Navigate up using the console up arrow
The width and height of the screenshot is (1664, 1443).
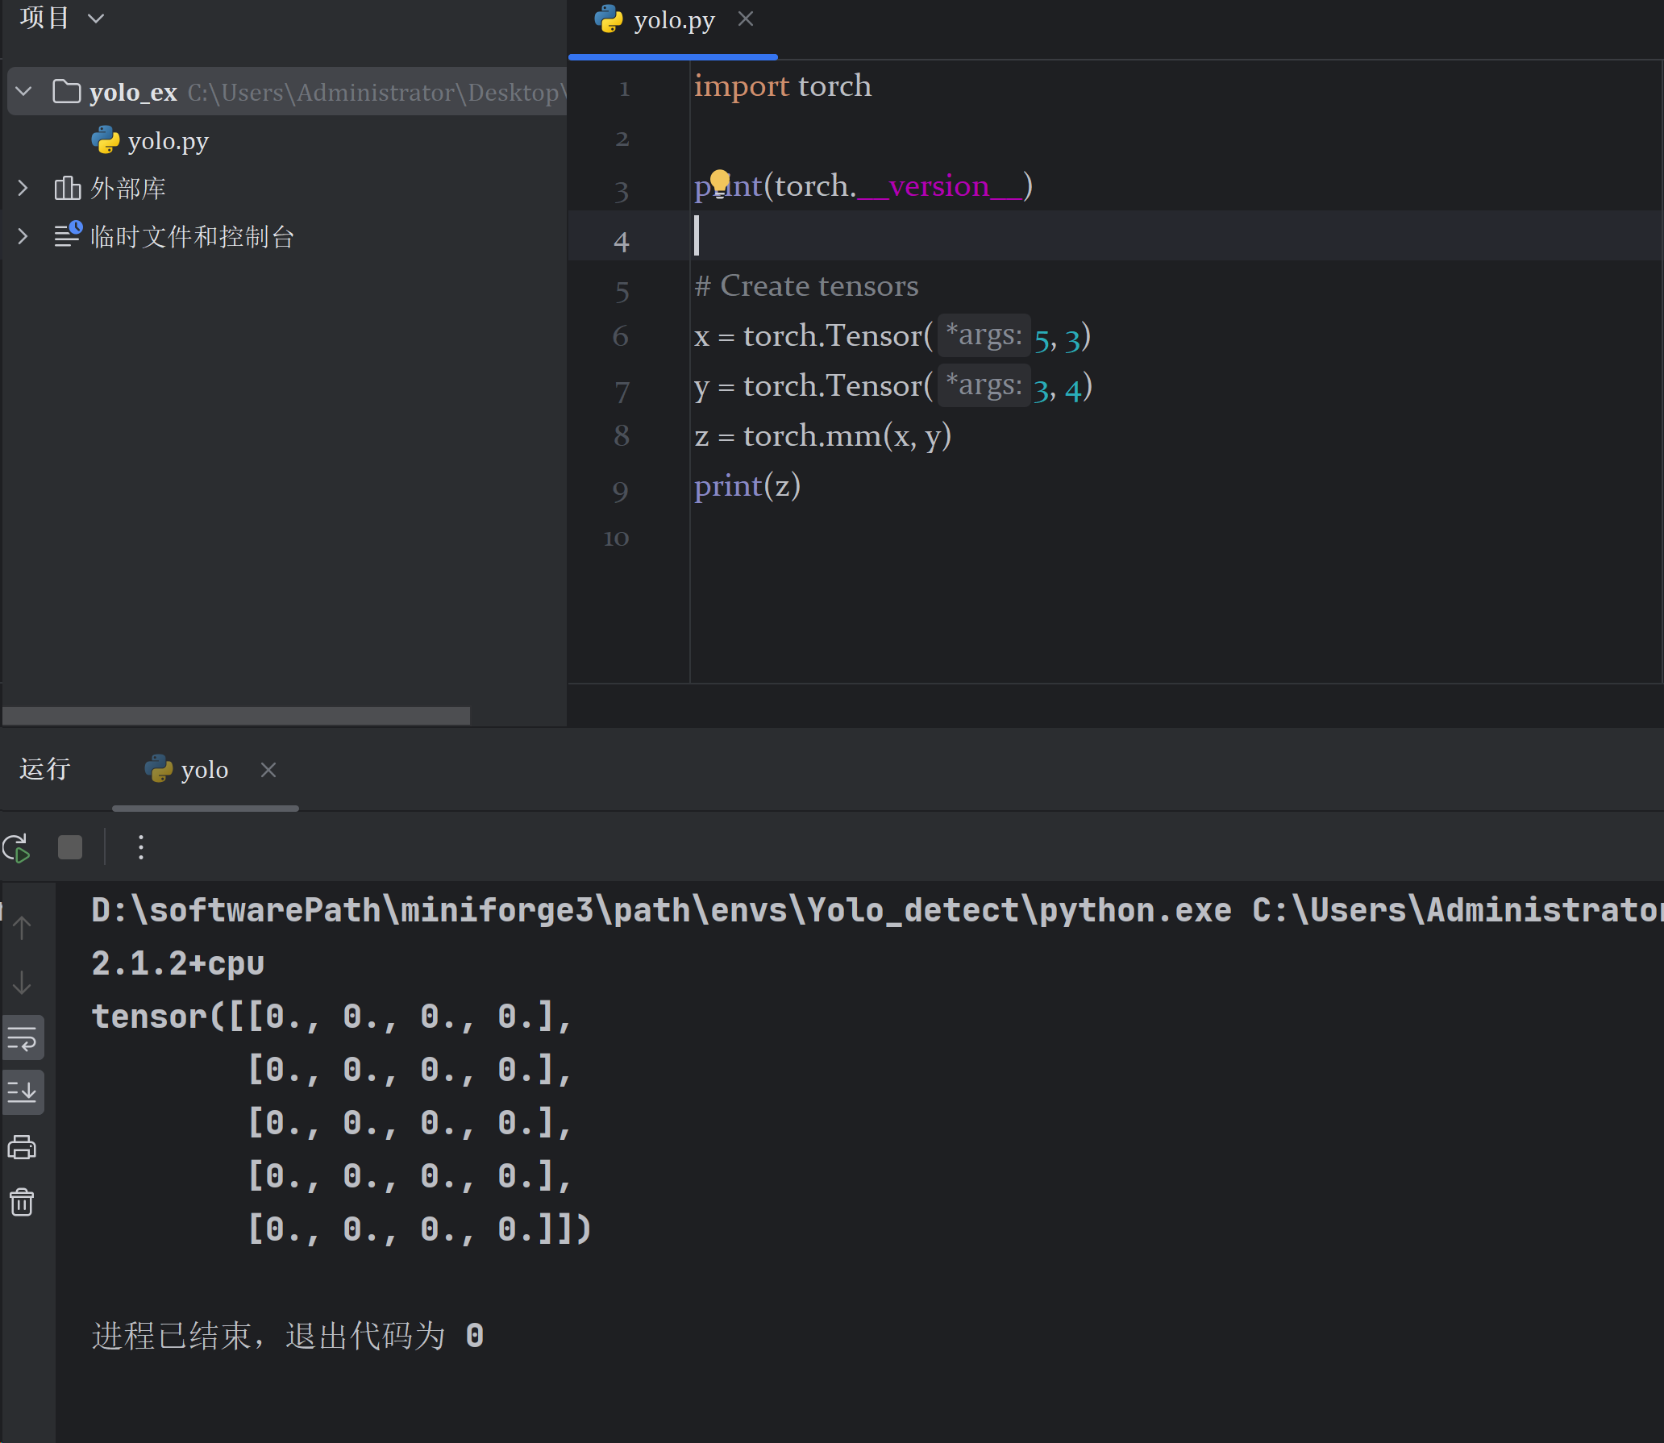(20, 927)
